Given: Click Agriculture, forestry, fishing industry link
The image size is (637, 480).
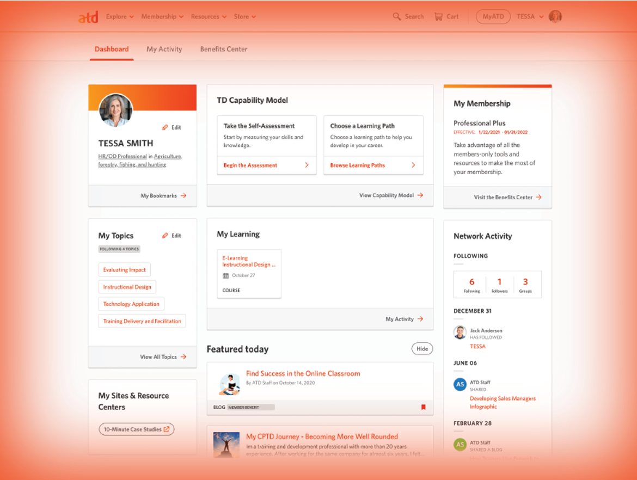Looking at the screenshot, I should point(140,161).
